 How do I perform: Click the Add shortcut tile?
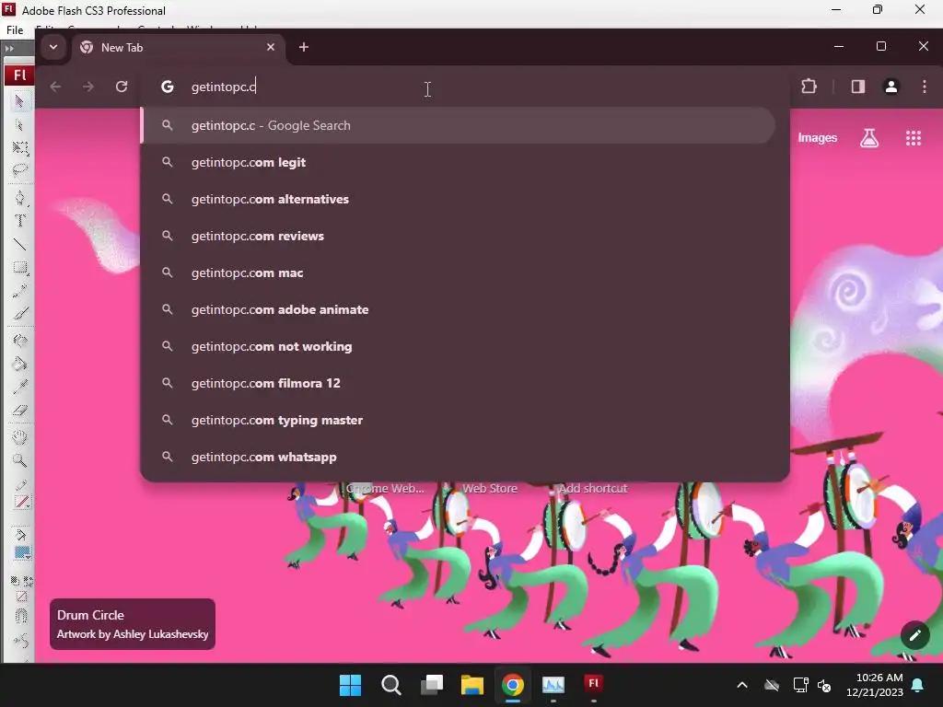pyautogui.click(x=593, y=489)
